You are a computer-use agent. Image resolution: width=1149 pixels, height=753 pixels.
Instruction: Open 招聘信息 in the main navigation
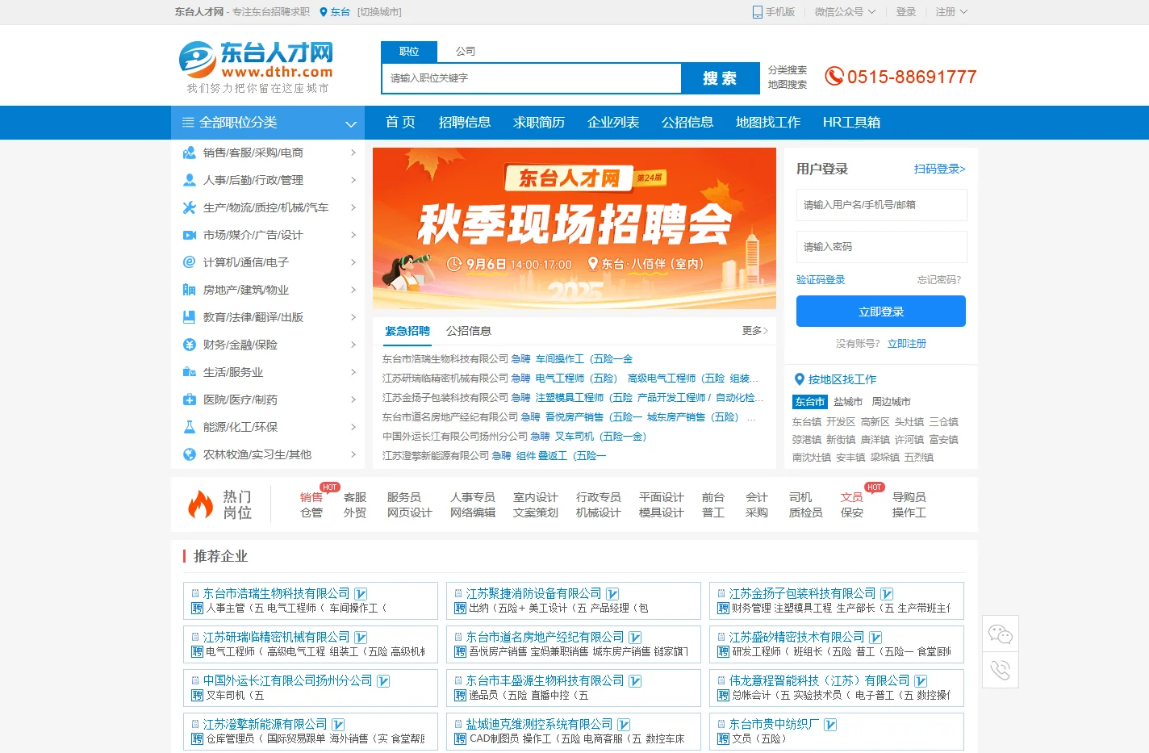pyautogui.click(x=465, y=123)
